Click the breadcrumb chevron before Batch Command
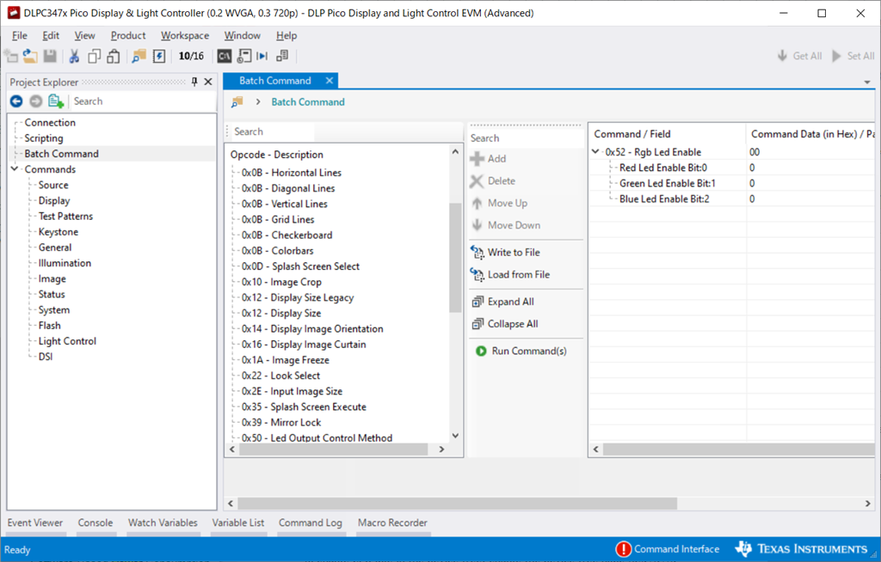881x562 pixels. click(258, 102)
